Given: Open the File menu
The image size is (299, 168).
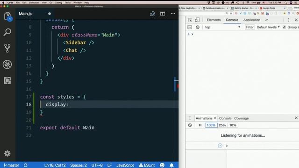Looking at the screenshot, I should point(18,3).
